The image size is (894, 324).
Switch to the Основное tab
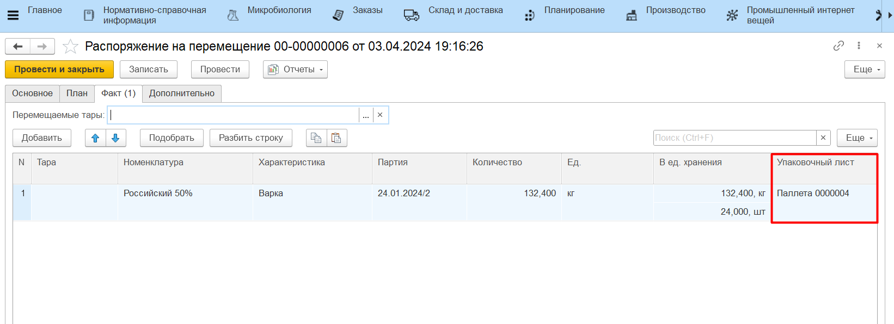coord(32,94)
